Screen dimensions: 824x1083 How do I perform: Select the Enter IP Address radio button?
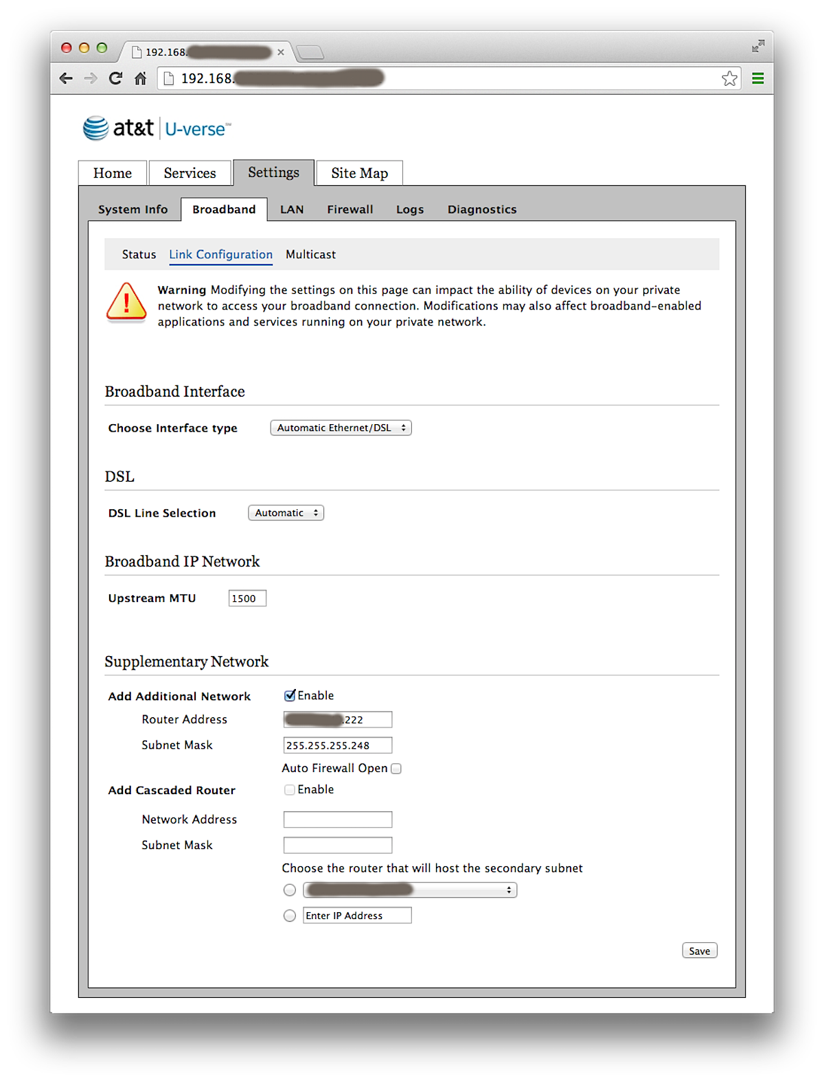coord(290,916)
